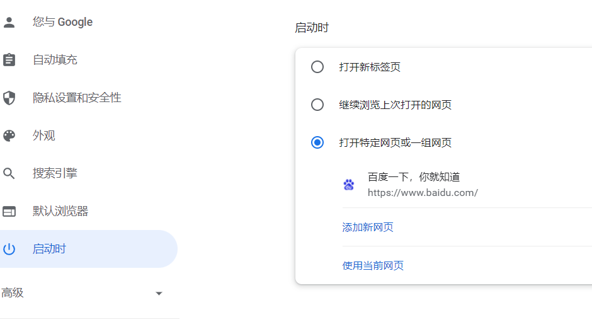Click the magnifier icon for 搜索引擎
This screenshot has height=322, width=592.
pyautogui.click(x=9, y=173)
